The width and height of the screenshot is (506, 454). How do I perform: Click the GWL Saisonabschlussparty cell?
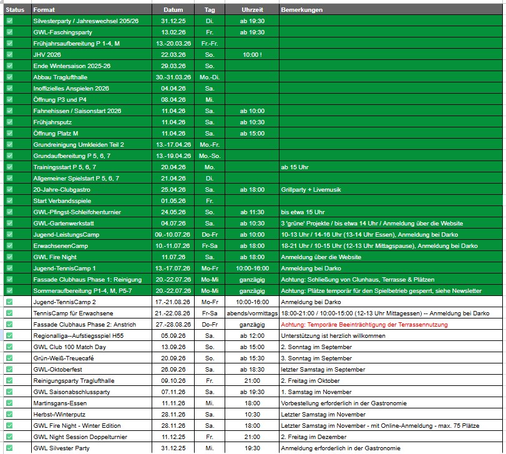[x=92, y=392]
